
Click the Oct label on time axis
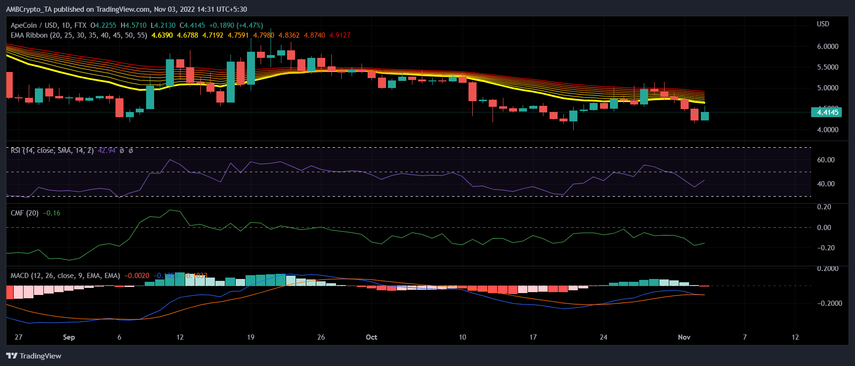(371, 337)
